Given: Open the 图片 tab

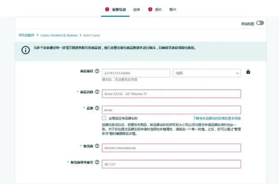Looking at the screenshot, I should (x=173, y=10).
